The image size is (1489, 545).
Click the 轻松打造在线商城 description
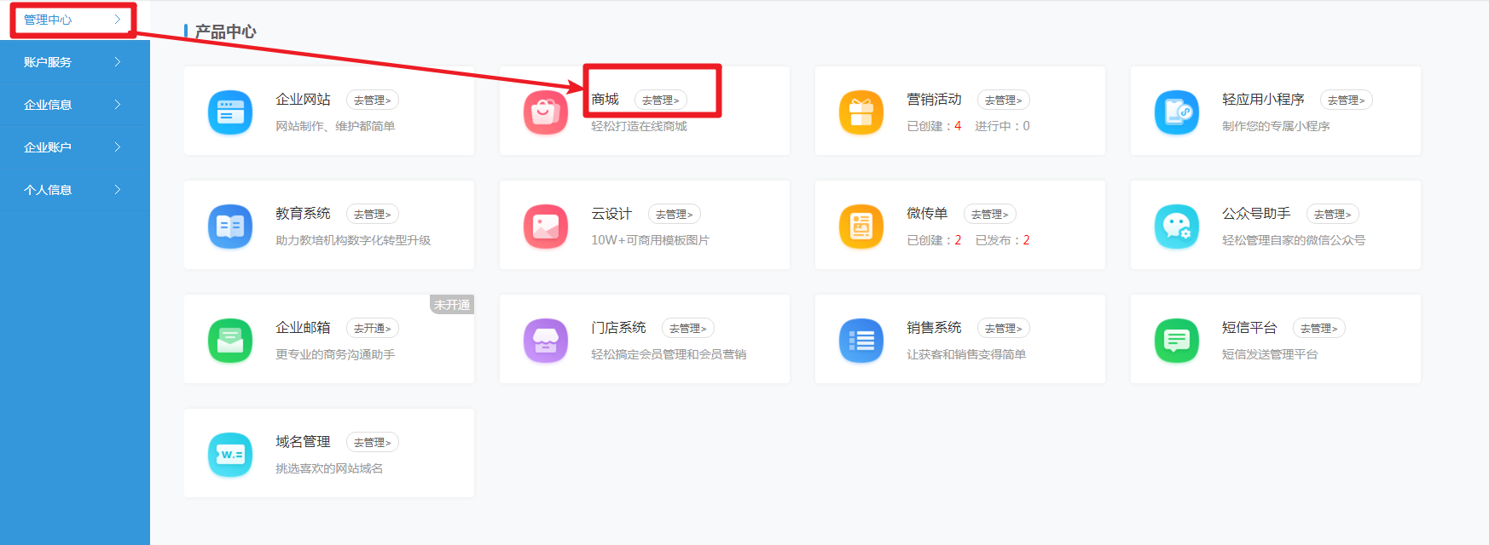639,126
